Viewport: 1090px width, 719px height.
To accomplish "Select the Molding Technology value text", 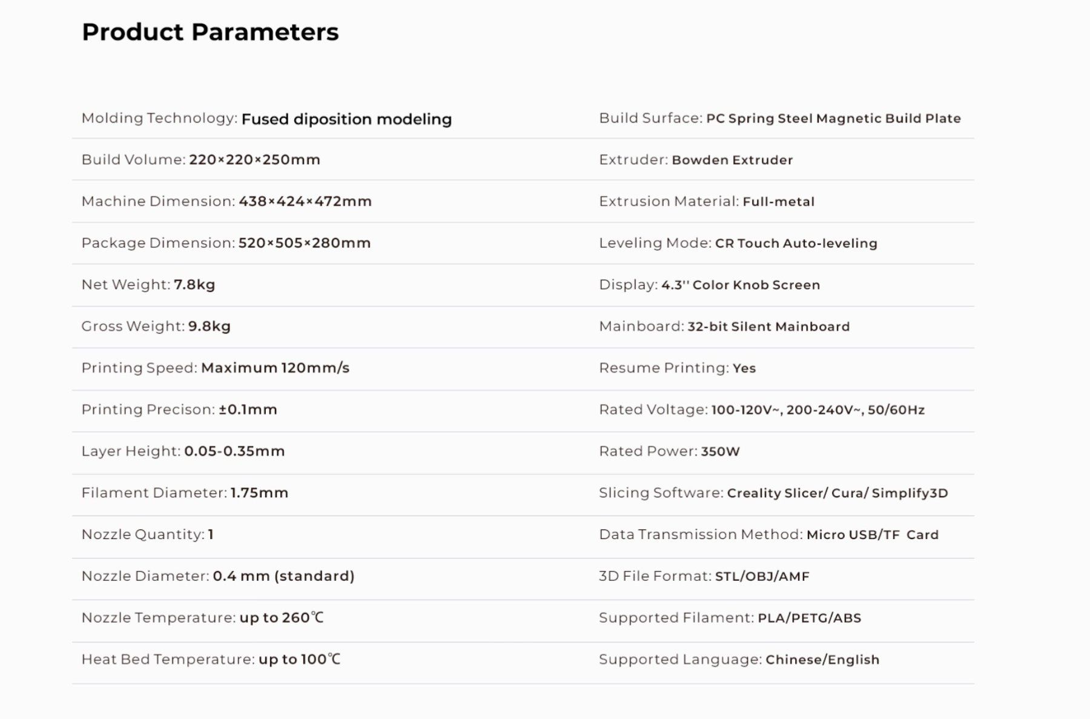I will (346, 119).
